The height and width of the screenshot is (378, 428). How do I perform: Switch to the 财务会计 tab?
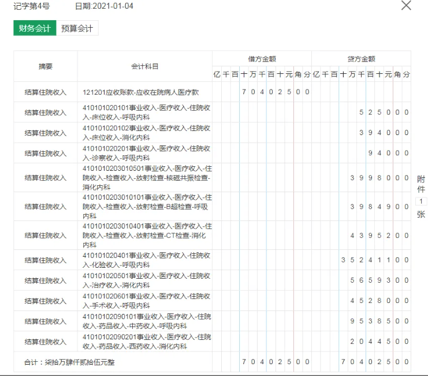click(x=35, y=28)
